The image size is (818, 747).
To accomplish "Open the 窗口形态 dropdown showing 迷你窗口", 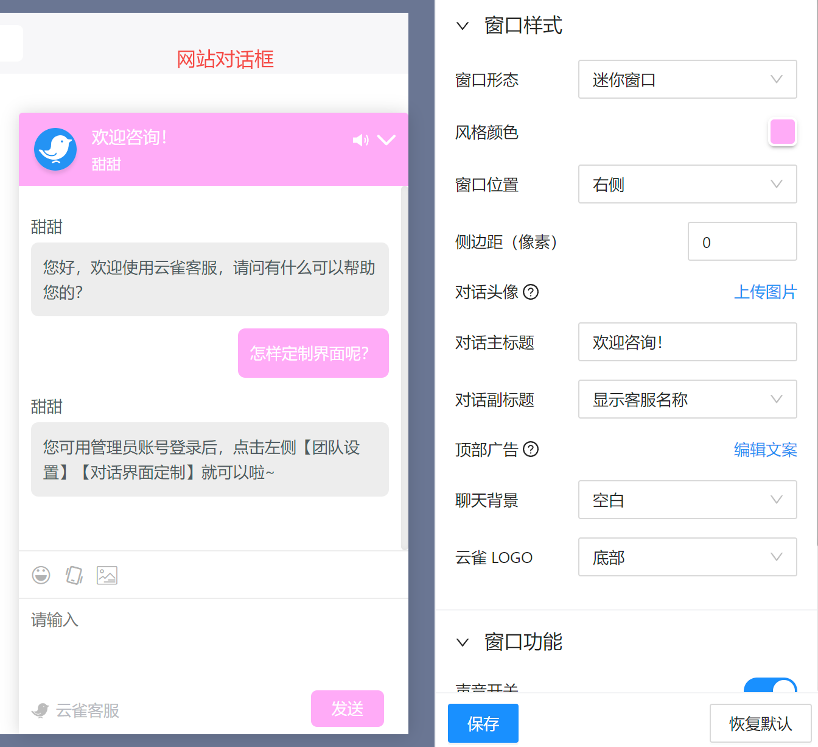I will coord(687,79).
